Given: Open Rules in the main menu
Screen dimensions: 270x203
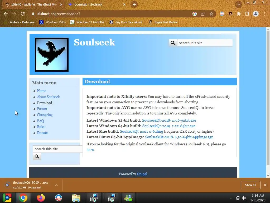Looking at the screenshot, I should coord(41,127).
